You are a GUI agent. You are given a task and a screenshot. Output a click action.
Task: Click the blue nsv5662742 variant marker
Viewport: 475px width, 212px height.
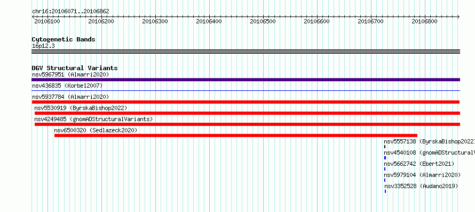385,169
